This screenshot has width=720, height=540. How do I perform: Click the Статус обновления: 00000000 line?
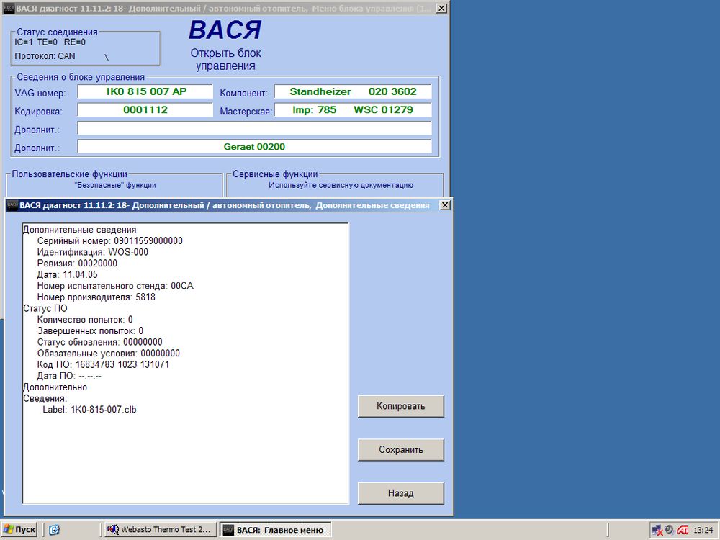[99, 342]
